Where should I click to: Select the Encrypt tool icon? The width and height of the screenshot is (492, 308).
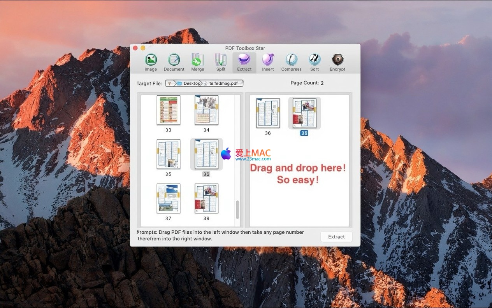(337, 63)
